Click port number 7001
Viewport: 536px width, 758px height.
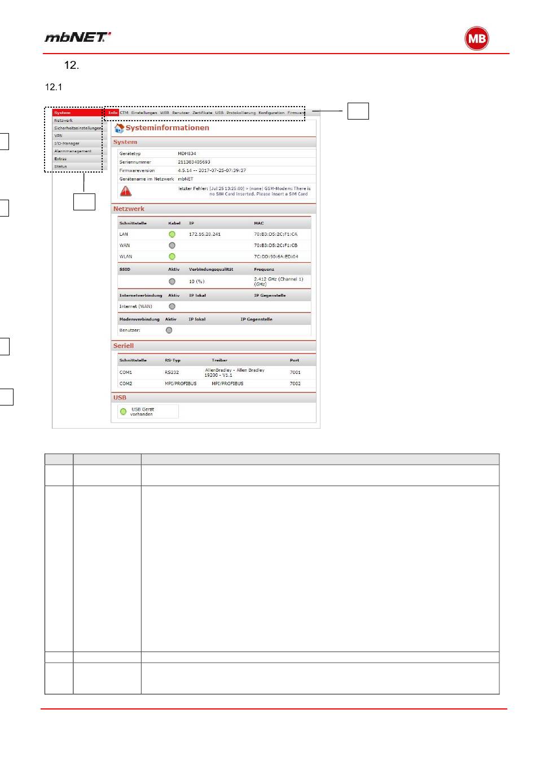click(295, 372)
